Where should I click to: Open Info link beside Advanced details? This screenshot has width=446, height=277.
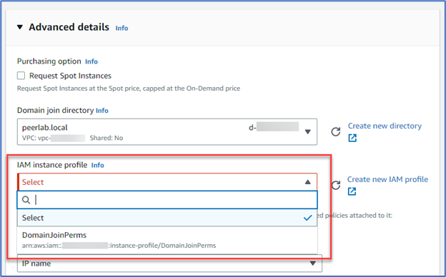(122, 28)
